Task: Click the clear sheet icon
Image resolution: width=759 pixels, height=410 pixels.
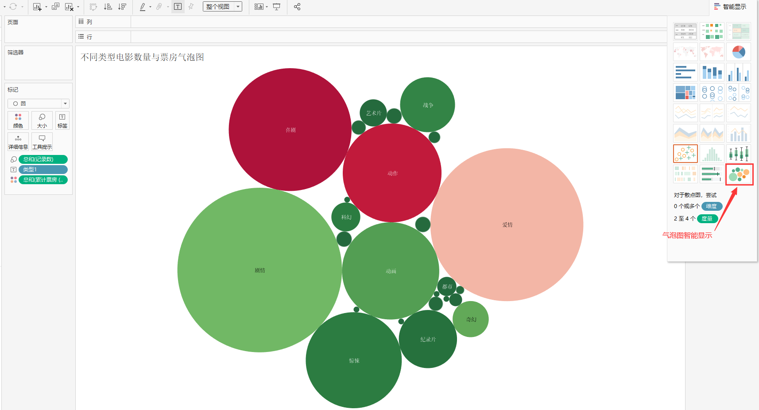Action: [69, 7]
